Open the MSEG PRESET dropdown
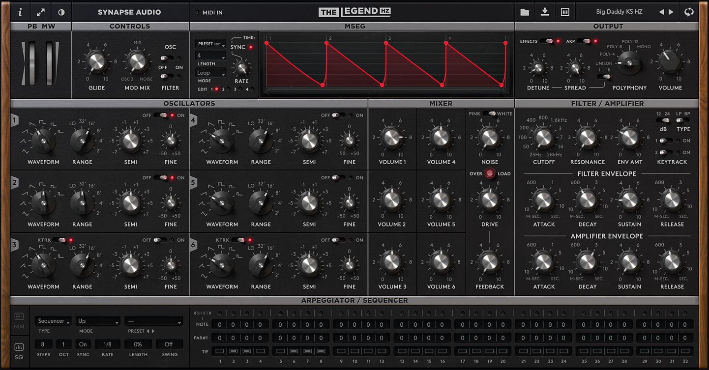 click(x=211, y=44)
